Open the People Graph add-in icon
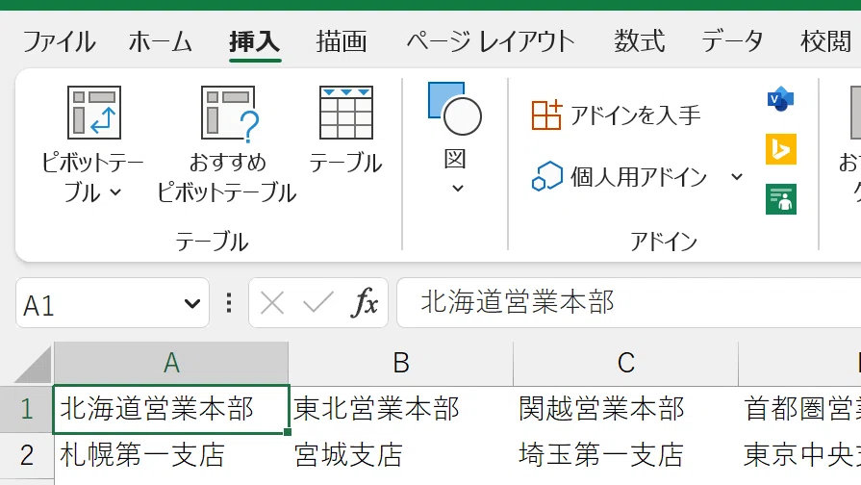The width and height of the screenshot is (861, 485). pyautogui.click(x=781, y=199)
